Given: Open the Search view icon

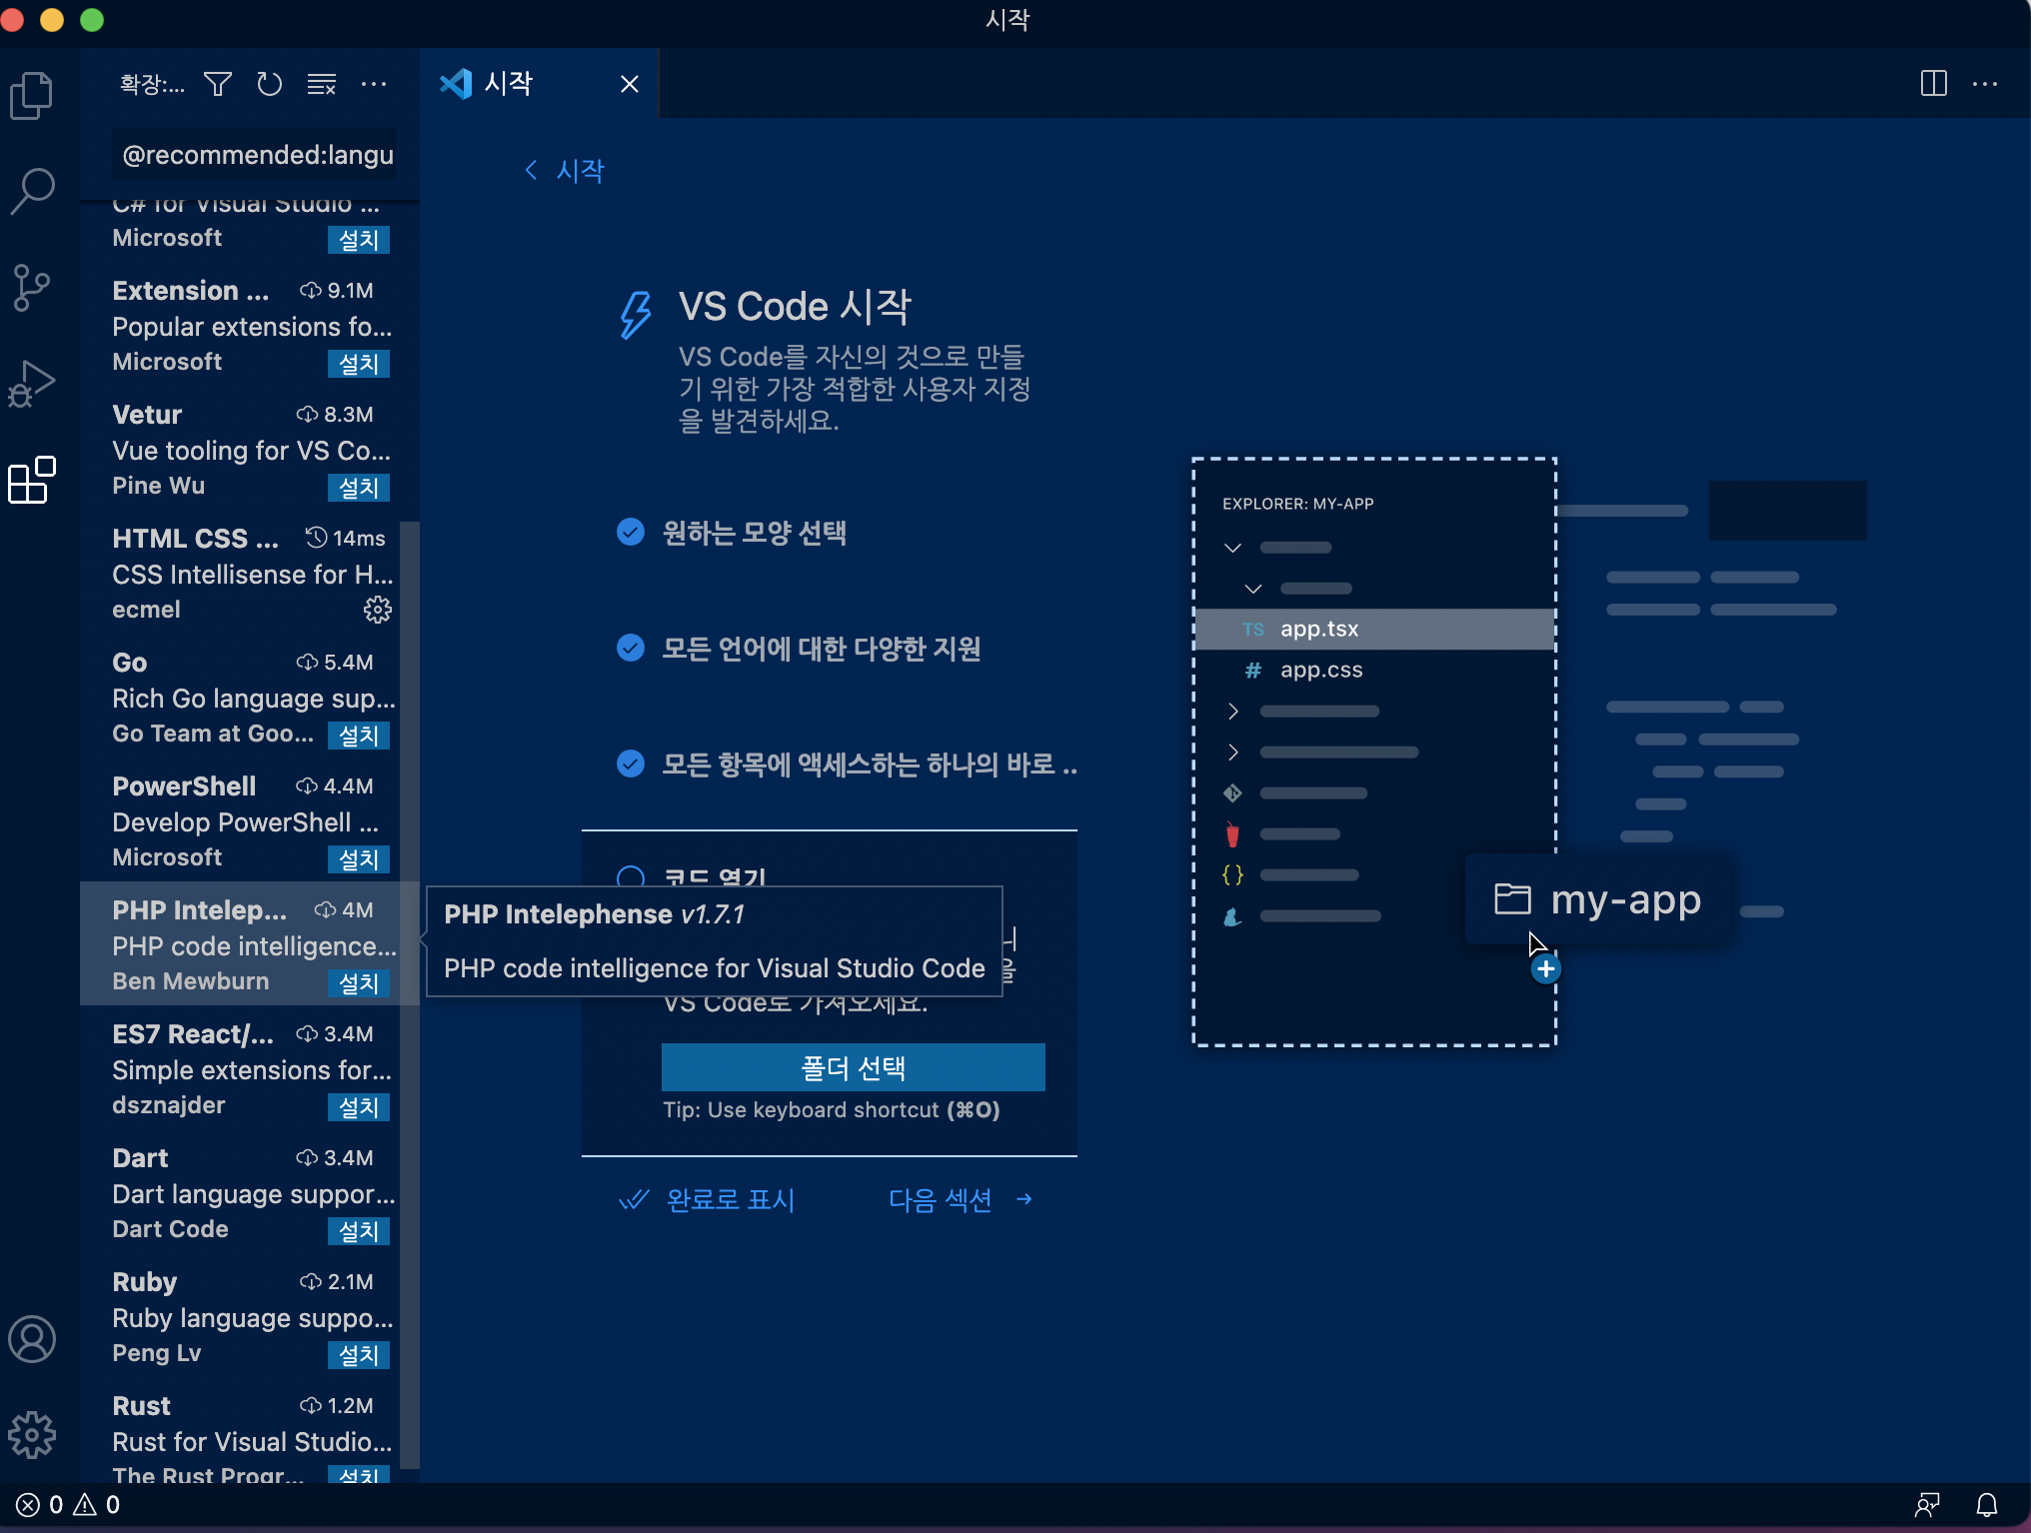Looking at the screenshot, I should (32, 190).
